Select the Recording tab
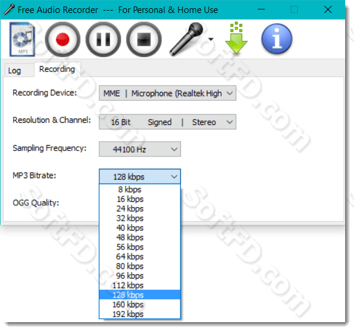The height and width of the screenshot is (331, 354). [x=57, y=69]
